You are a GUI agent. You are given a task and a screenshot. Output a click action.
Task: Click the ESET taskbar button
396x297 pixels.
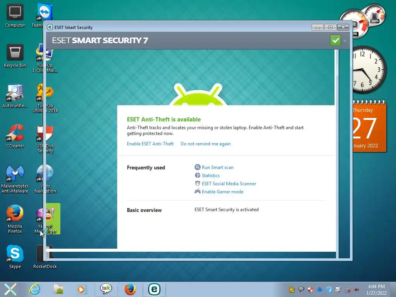(x=154, y=289)
